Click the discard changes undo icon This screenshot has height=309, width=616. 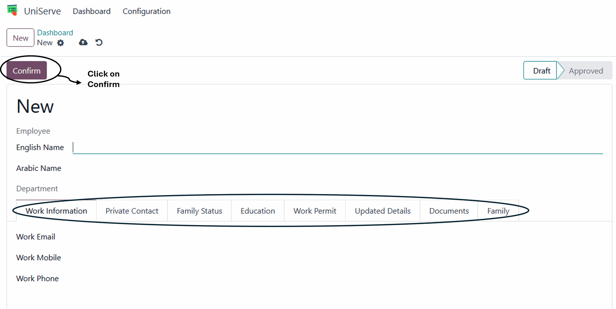point(99,42)
